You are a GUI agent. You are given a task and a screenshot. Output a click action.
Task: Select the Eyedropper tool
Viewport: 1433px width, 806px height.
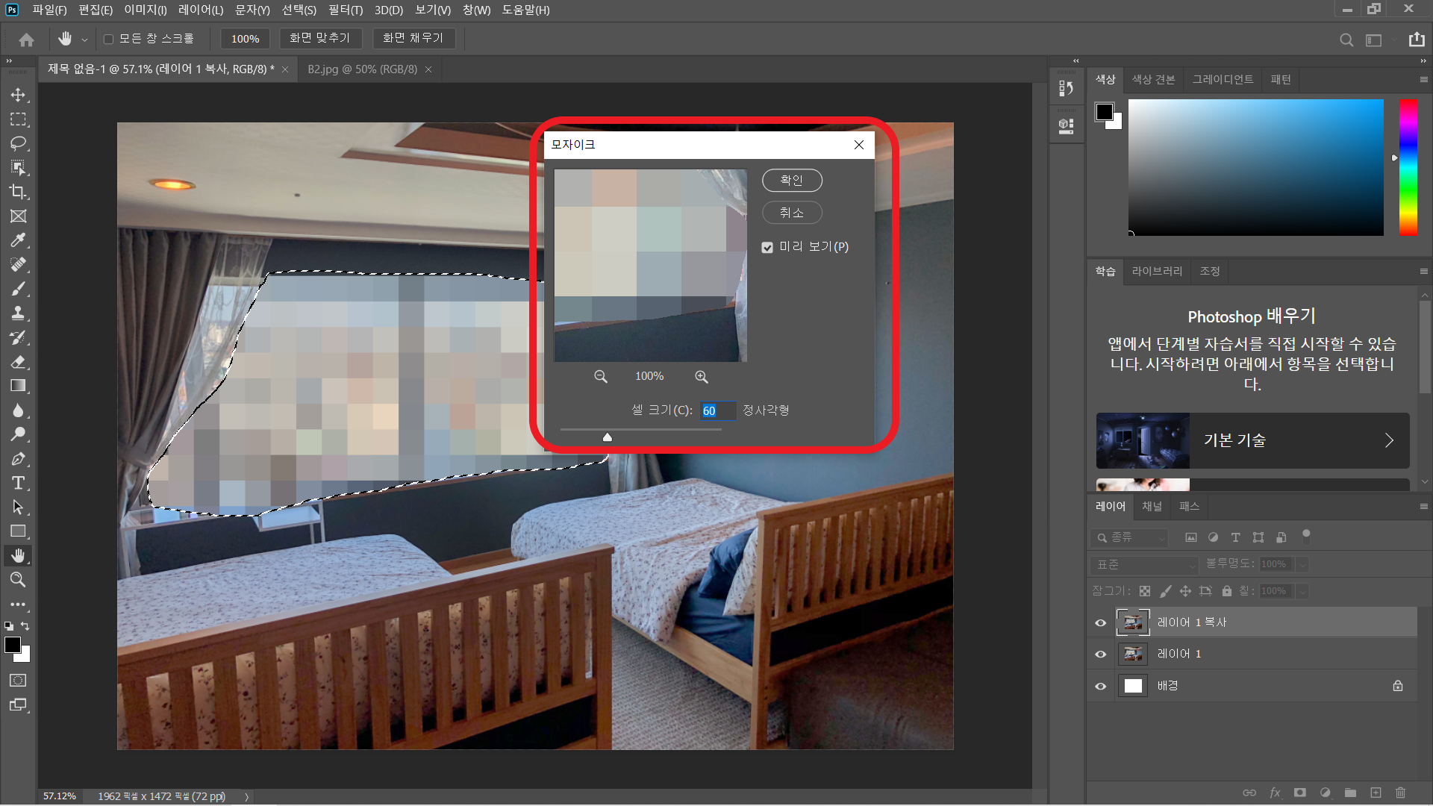18,240
